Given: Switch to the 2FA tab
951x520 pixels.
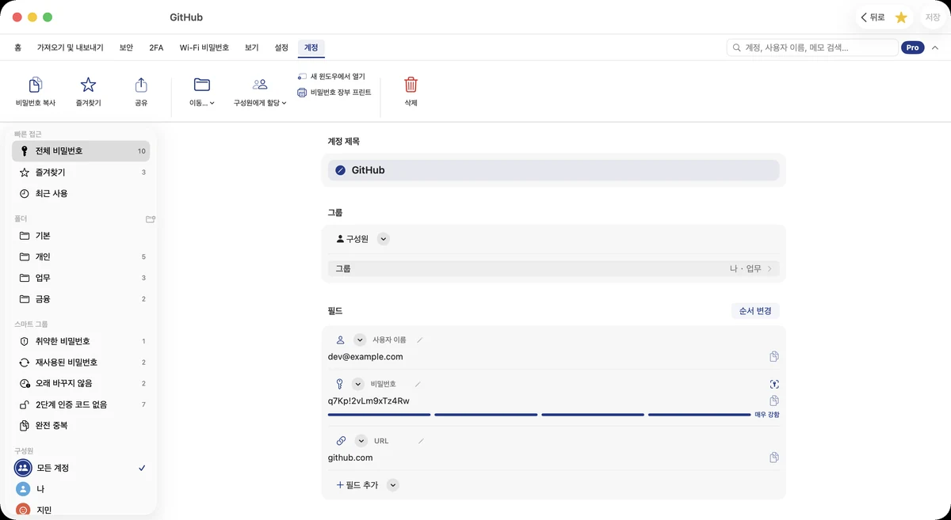Looking at the screenshot, I should point(156,47).
